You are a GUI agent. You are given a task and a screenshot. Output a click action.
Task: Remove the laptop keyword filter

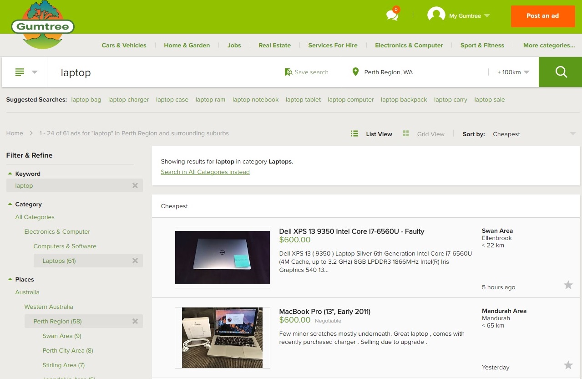coord(135,185)
